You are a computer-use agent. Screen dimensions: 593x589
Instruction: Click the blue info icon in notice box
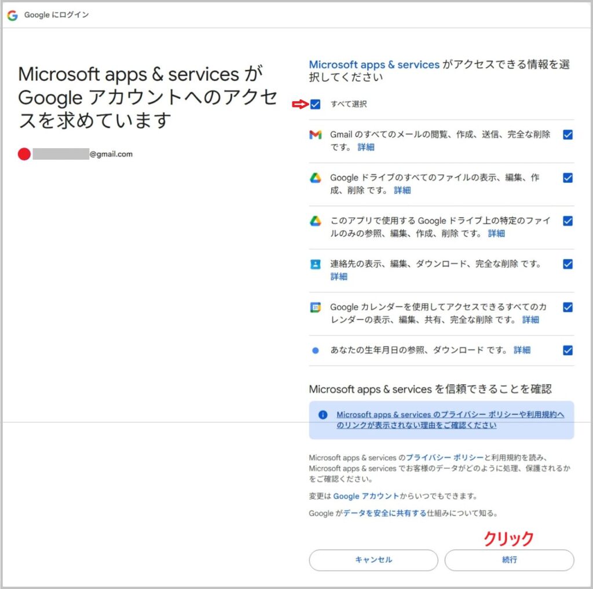point(323,415)
